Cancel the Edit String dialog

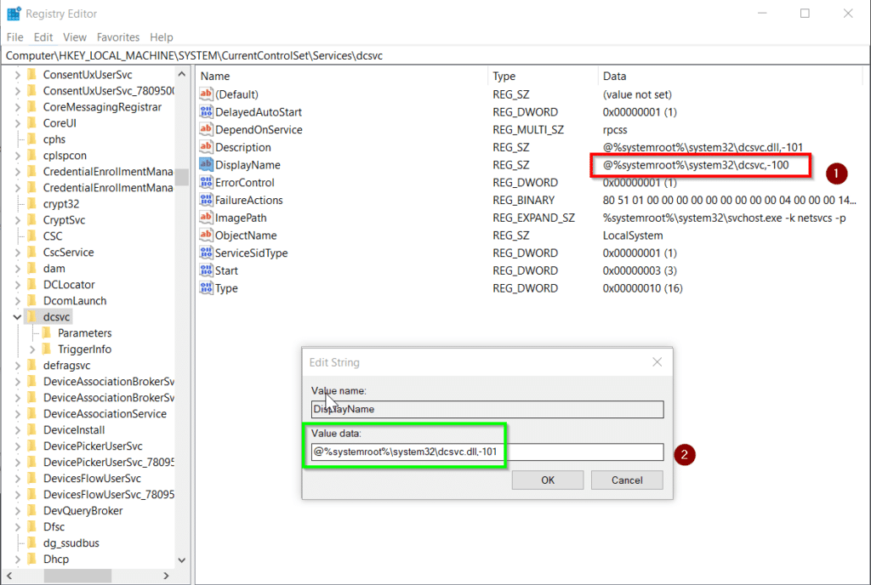pyautogui.click(x=627, y=480)
